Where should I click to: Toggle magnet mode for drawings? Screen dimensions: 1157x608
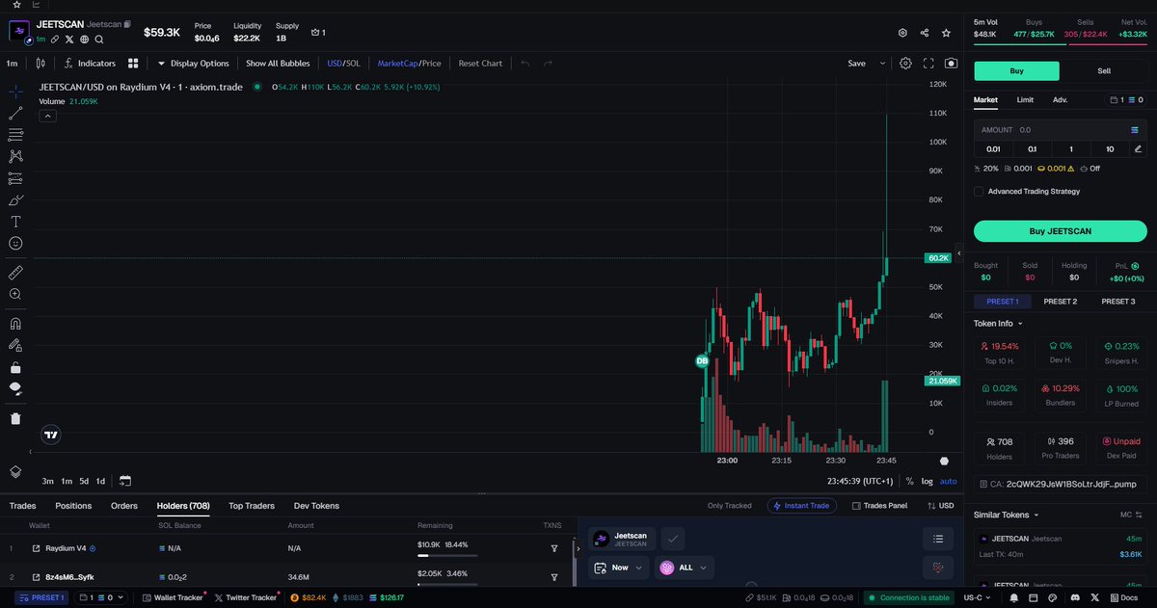[x=15, y=324]
